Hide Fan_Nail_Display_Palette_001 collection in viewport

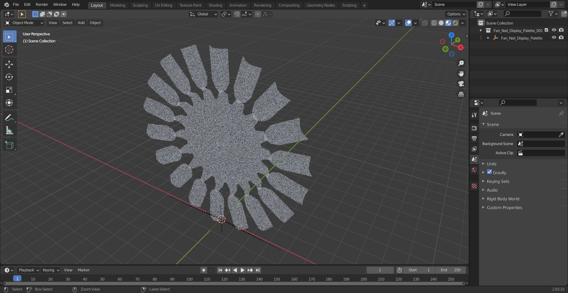click(x=554, y=30)
